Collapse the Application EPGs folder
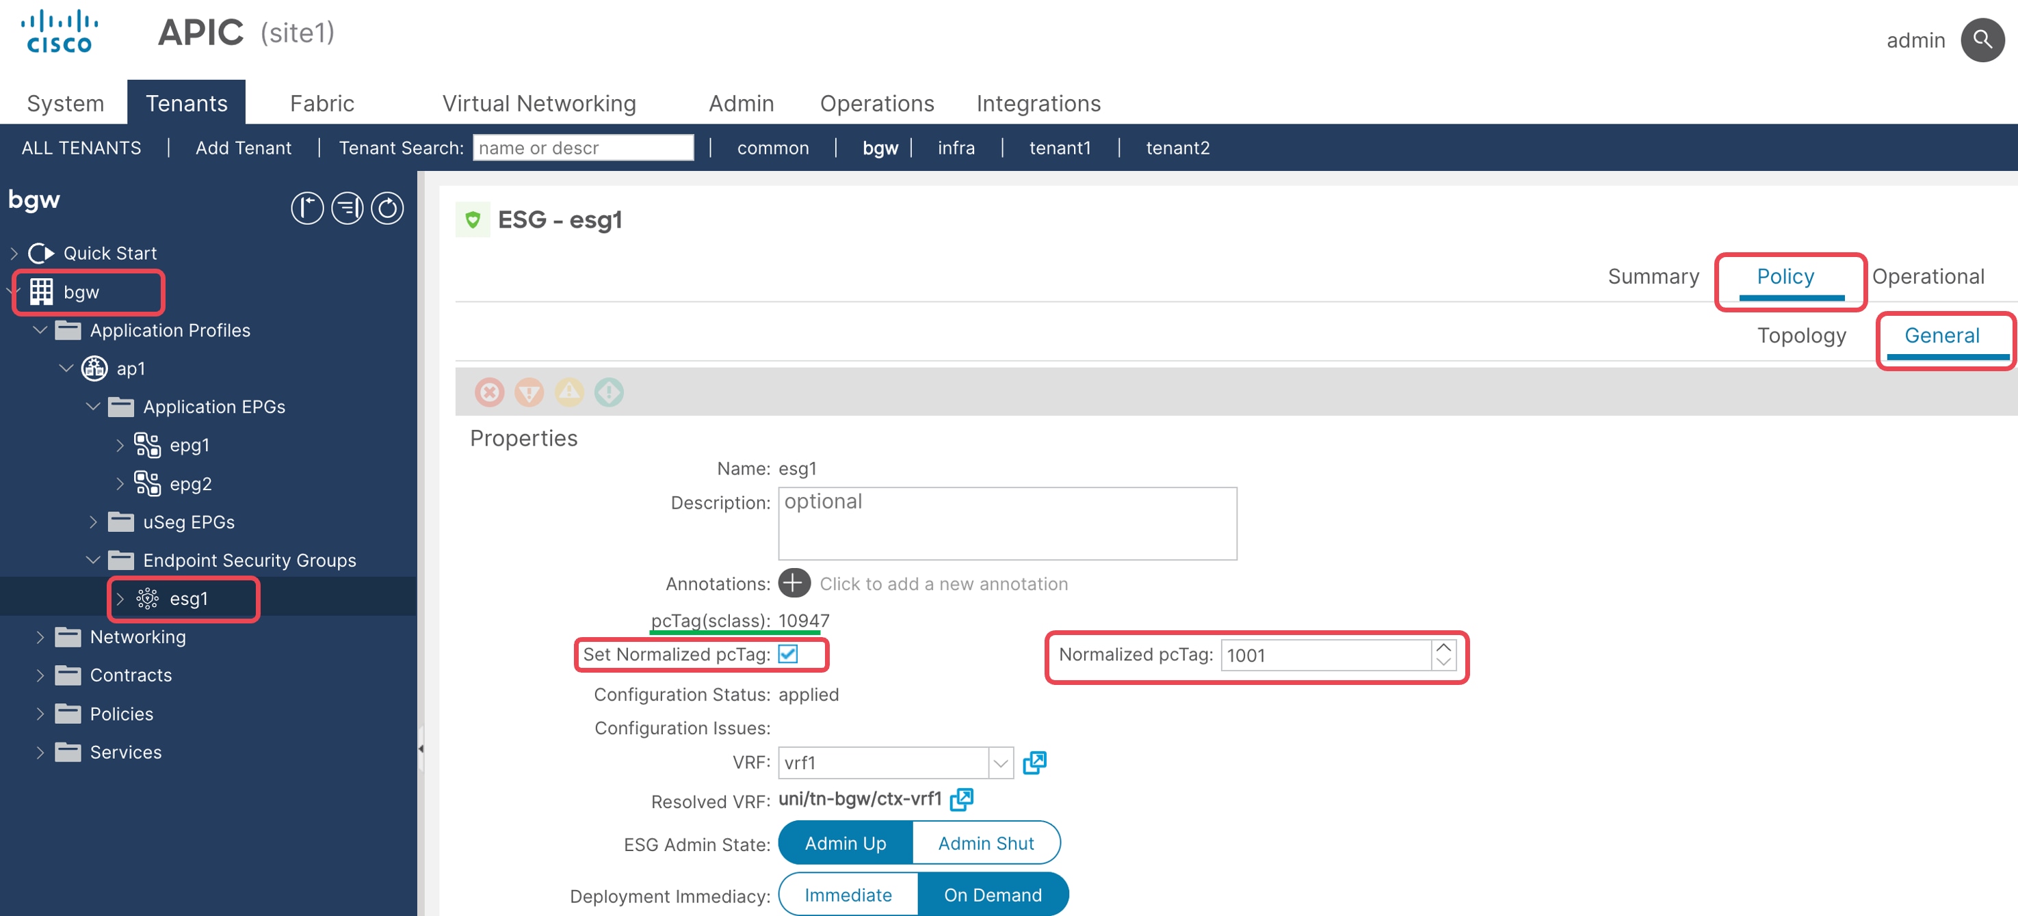This screenshot has height=916, width=2018. click(x=93, y=406)
